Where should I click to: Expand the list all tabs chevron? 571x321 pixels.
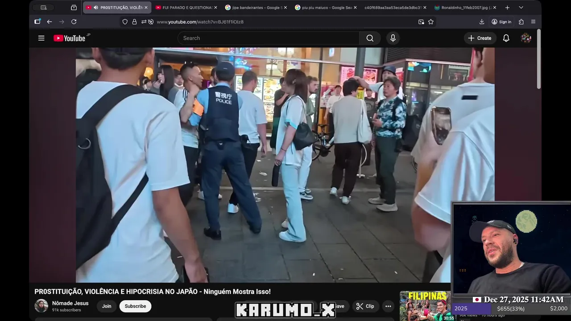(521, 8)
